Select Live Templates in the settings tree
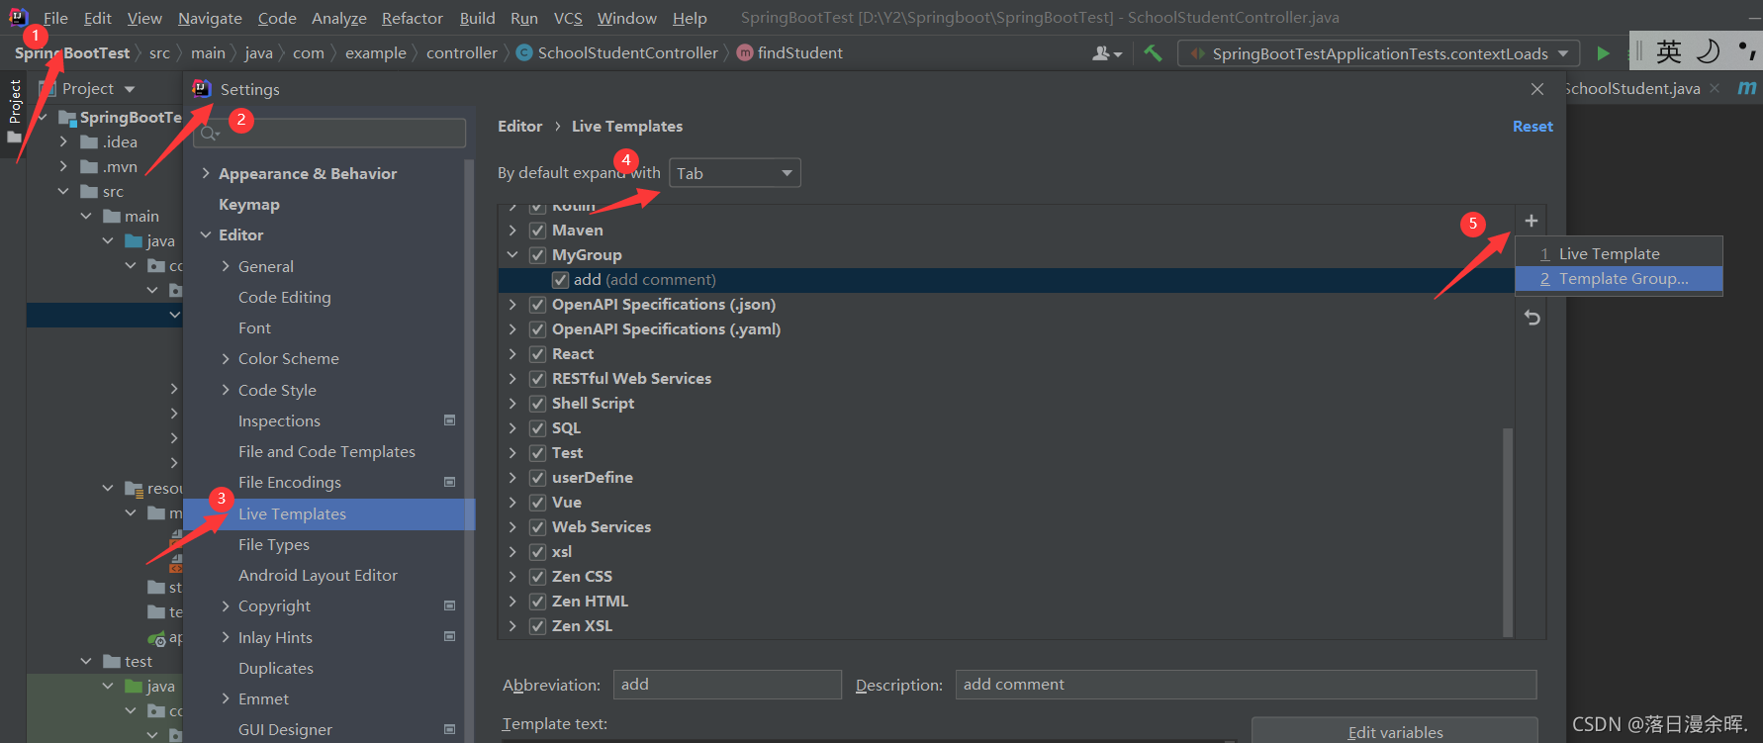1763x743 pixels. 329,513
